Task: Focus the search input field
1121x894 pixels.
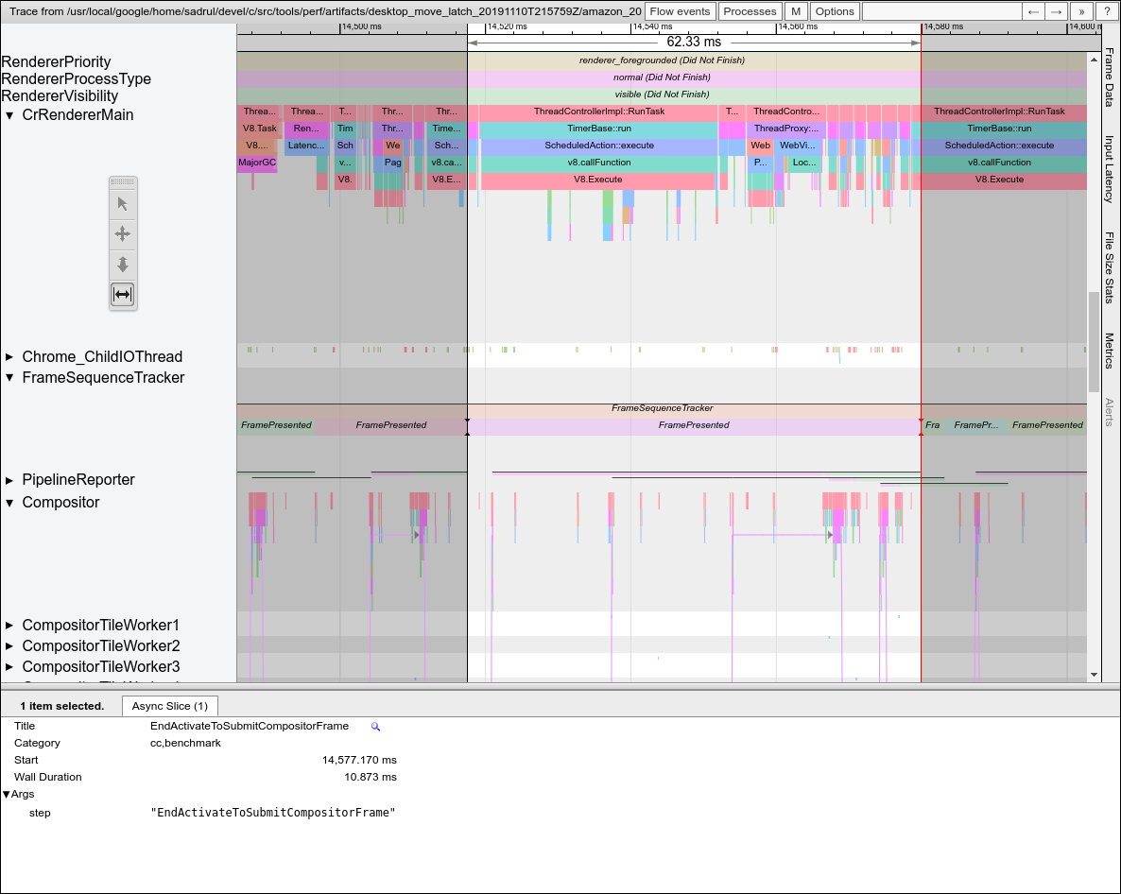Action: [x=941, y=11]
